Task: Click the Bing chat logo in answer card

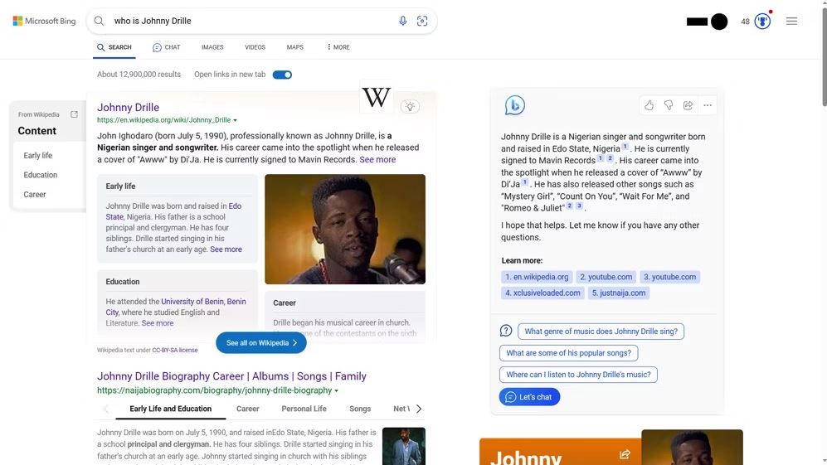Action: coord(514,105)
